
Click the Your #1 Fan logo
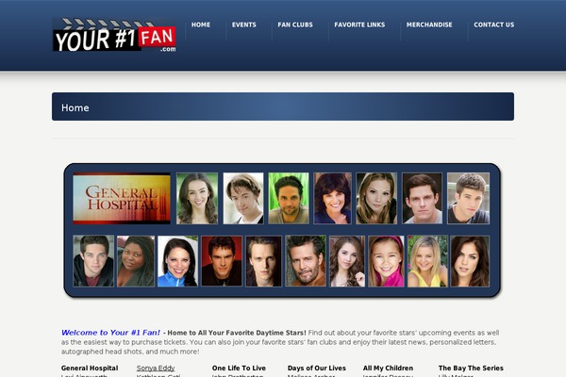(x=114, y=36)
